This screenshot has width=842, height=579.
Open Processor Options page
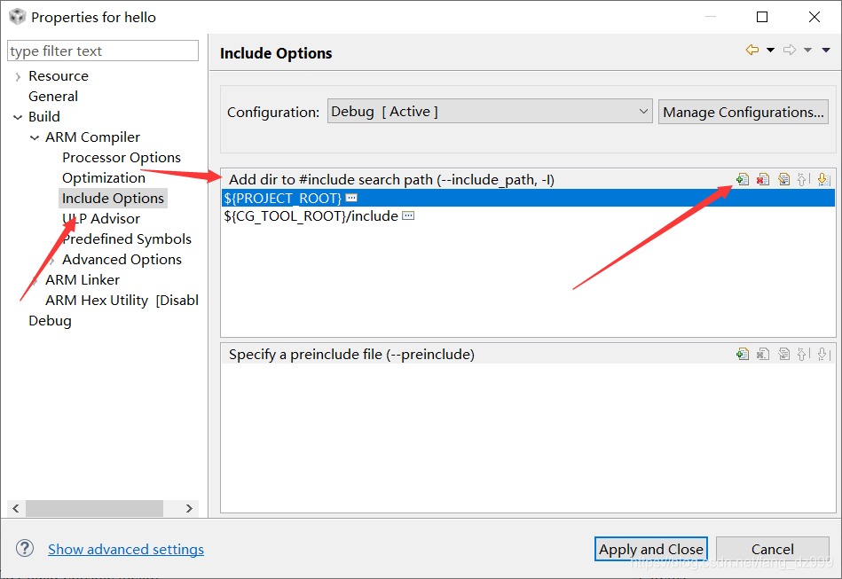point(122,158)
